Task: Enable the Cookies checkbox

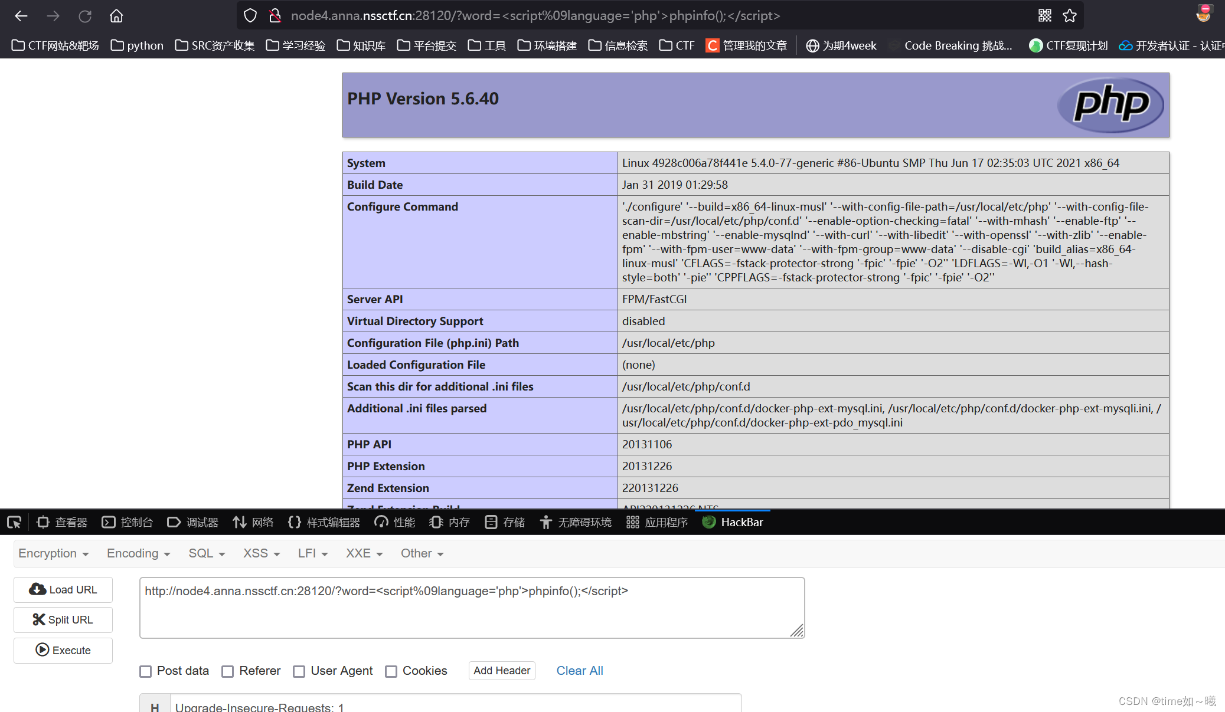Action: (391, 671)
